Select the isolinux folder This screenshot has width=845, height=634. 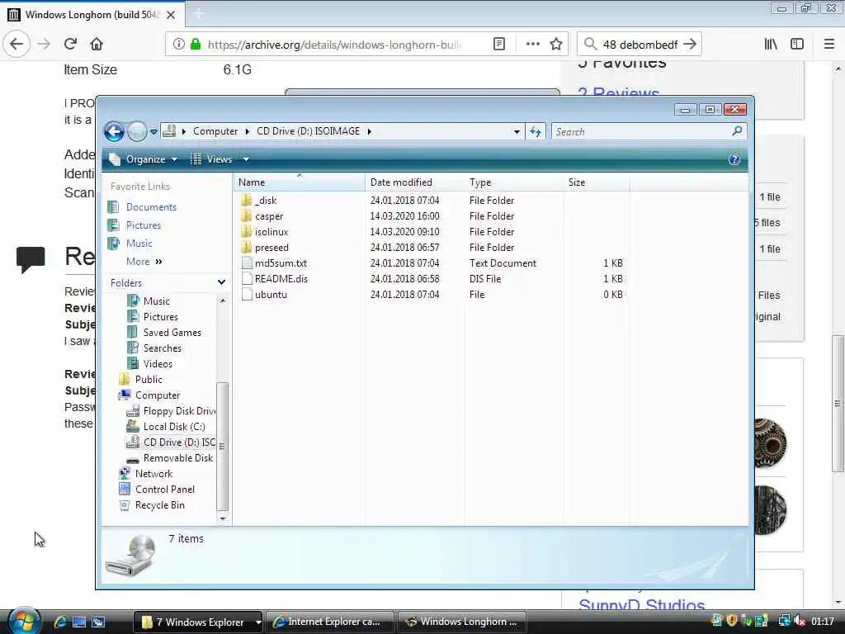[265, 232]
